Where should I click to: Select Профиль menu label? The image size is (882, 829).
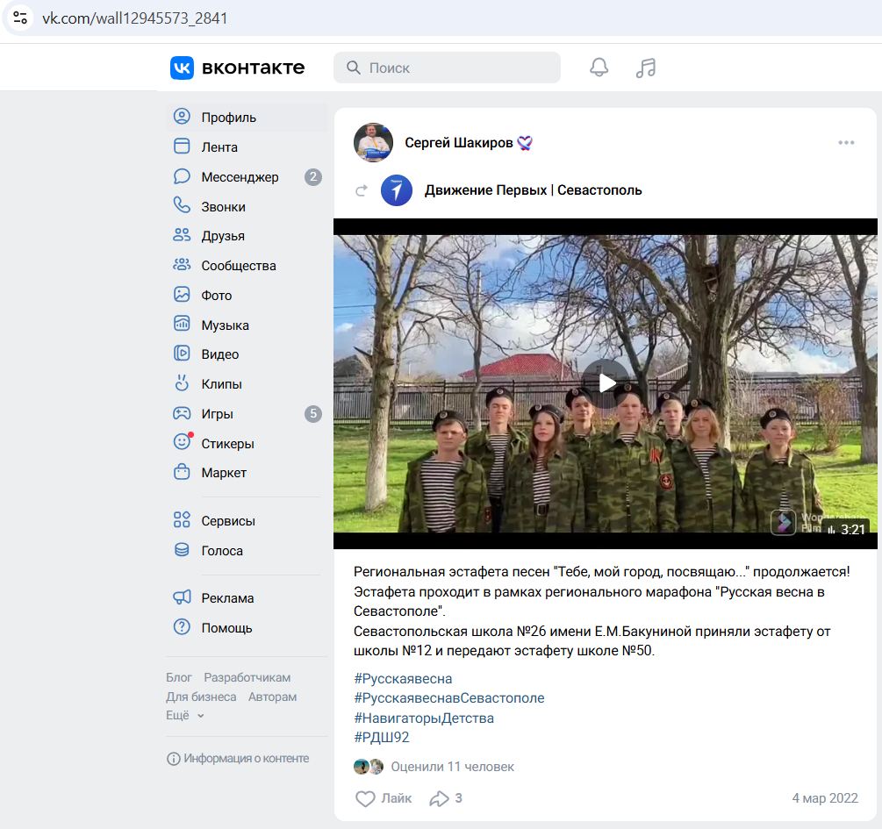coord(228,118)
